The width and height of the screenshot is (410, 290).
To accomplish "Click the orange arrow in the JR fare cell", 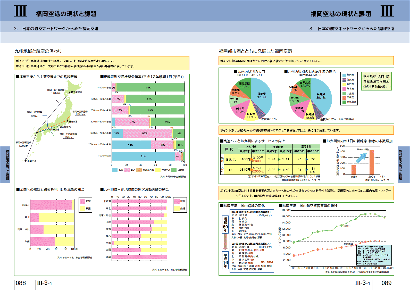I will pos(252,169).
